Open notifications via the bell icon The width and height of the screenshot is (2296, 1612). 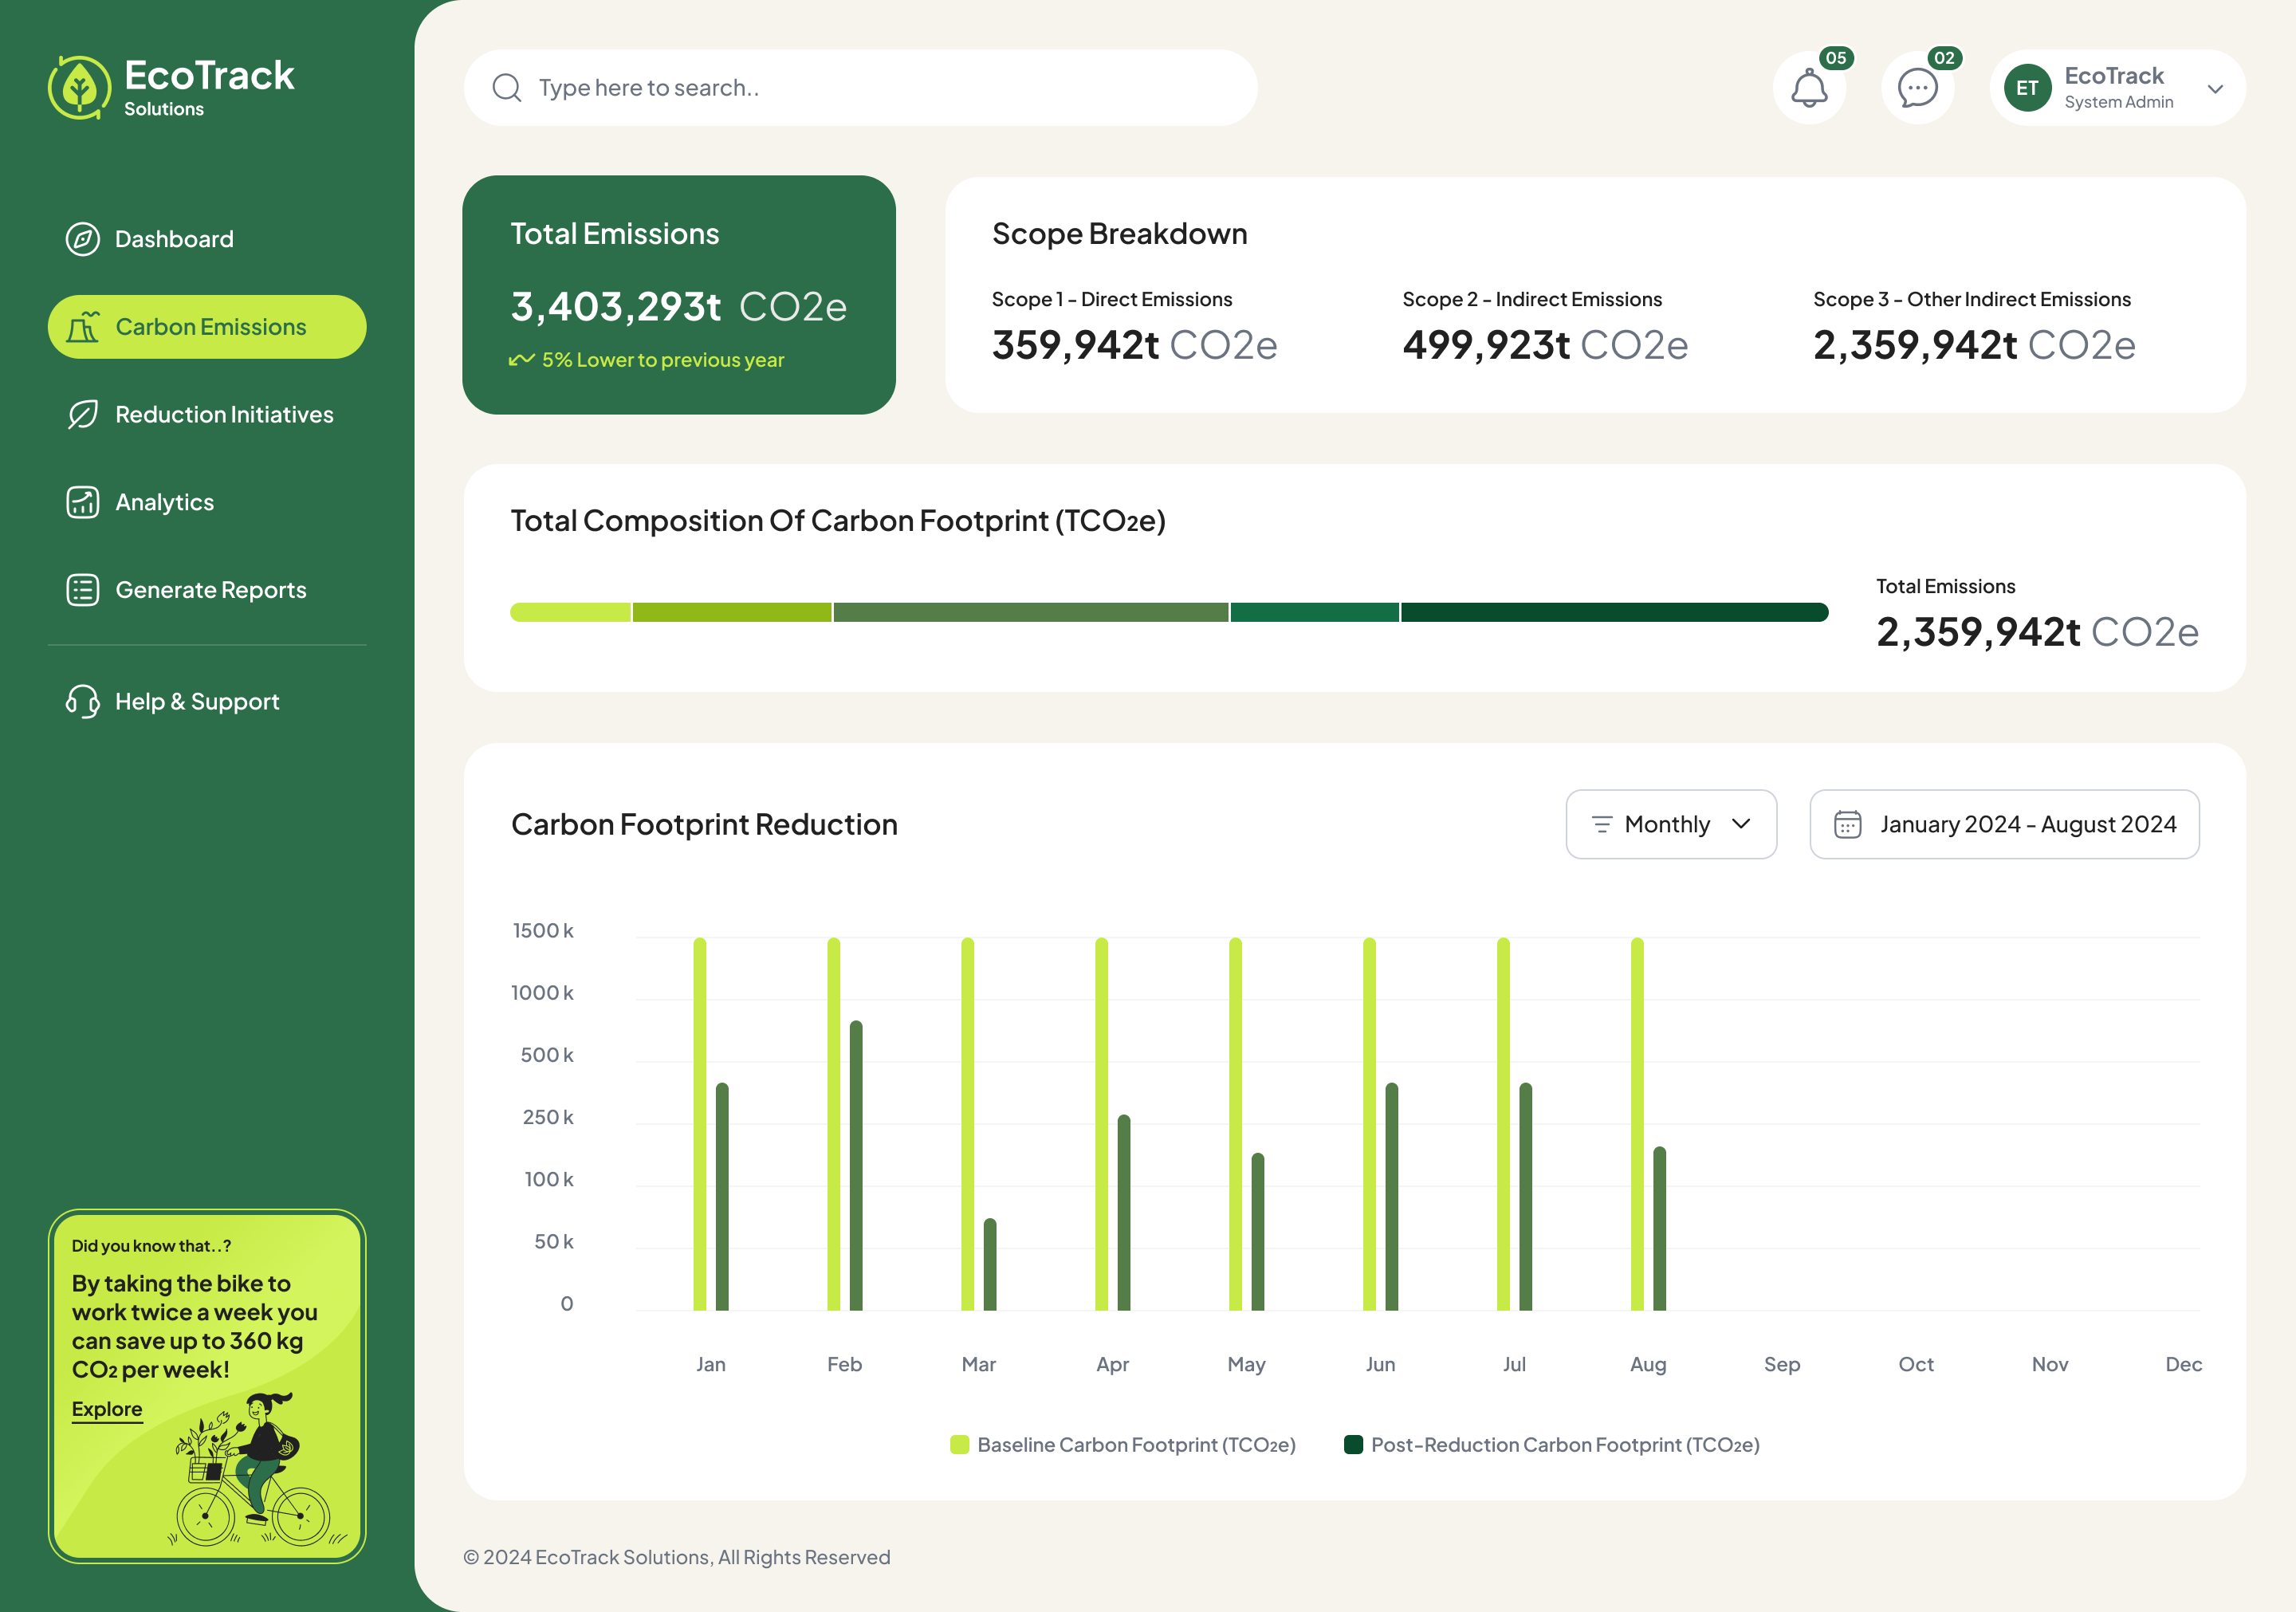(1810, 88)
